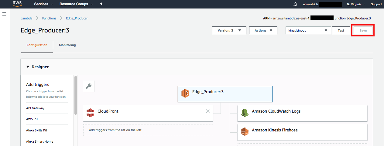The width and height of the screenshot is (384, 146).
Task: Click the Save button
Action: 363,30
